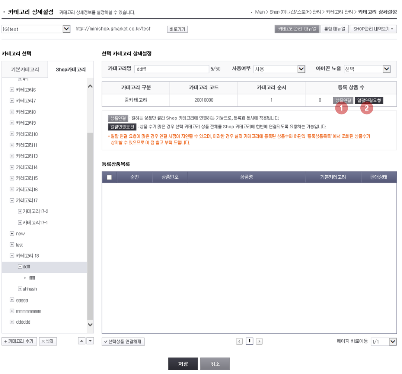Go to next page of product list
Viewport: 402px width, 374px height.
259,342
